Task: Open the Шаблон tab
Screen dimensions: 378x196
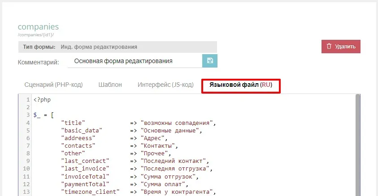Action: tap(110, 85)
